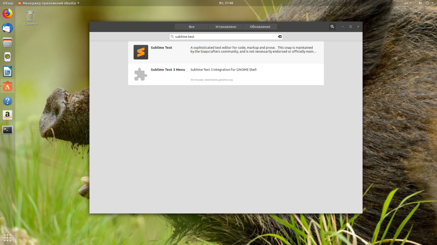
Task: Toggle the search magnifier button in header
Action: pyautogui.click(x=332, y=26)
